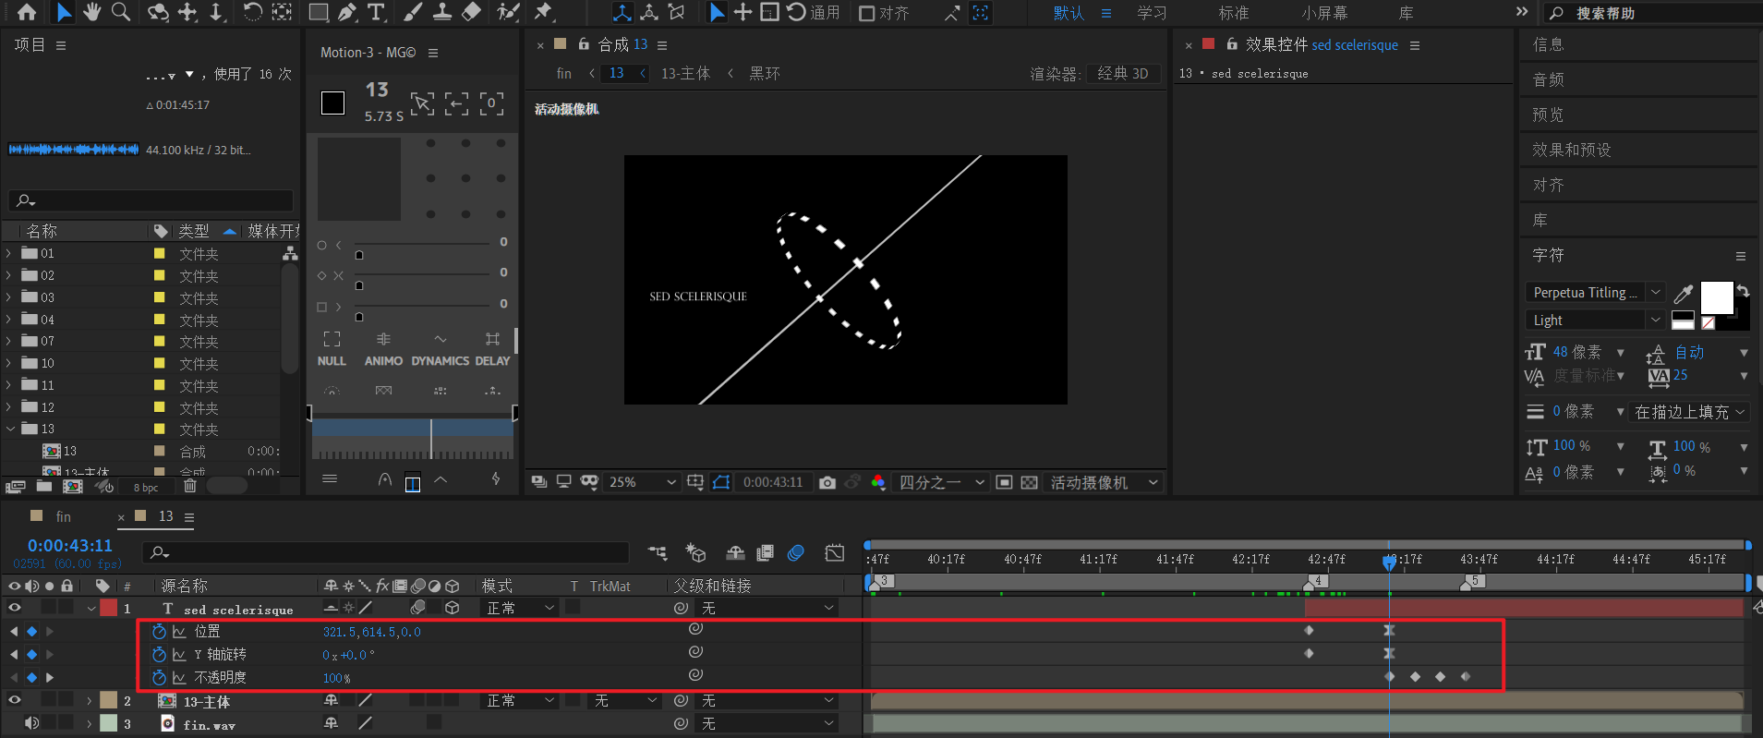
Task: Click the DYNAMICS tool in Motion-3
Action: point(441,348)
